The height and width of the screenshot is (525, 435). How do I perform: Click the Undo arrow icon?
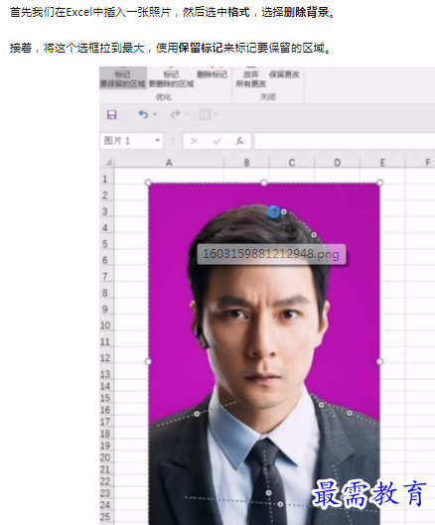tap(143, 114)
